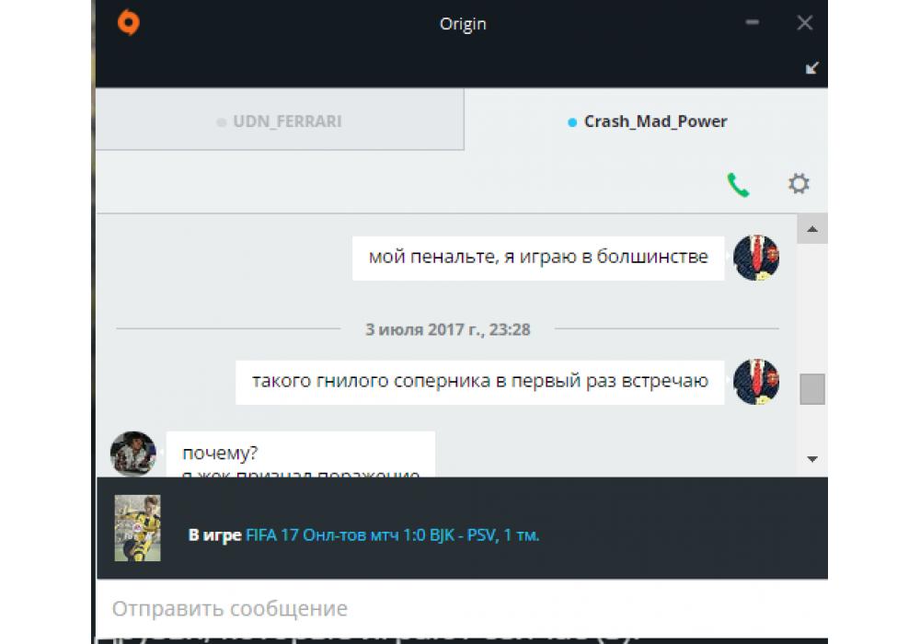
Task: Switch to the UDN_FERRARI chat tab
Action: point(280,121)
